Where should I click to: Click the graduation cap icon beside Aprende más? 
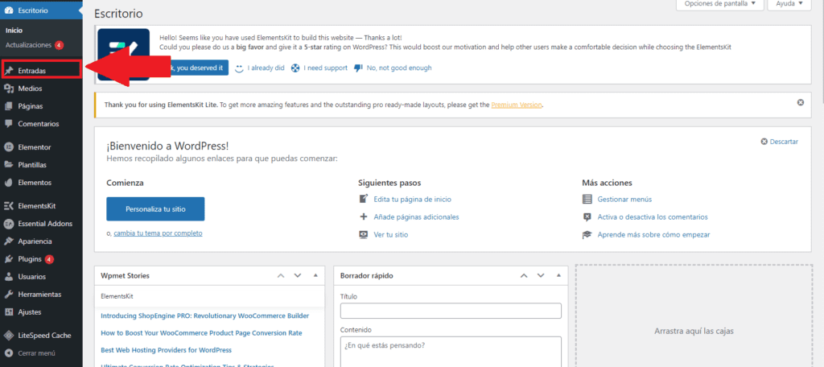click(587, 235)
